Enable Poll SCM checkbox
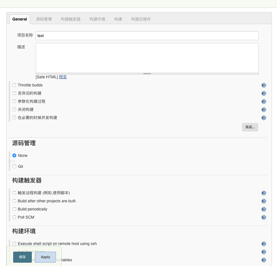Image resolution: width=277 pixels, height=266 pixels. (x=14, y=217)
